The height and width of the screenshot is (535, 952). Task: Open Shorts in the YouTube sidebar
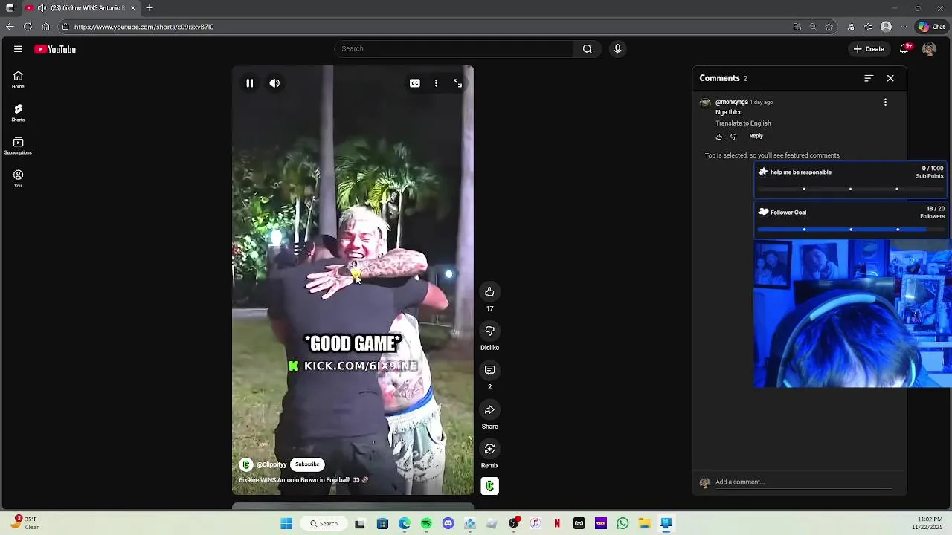coord(18,112)
